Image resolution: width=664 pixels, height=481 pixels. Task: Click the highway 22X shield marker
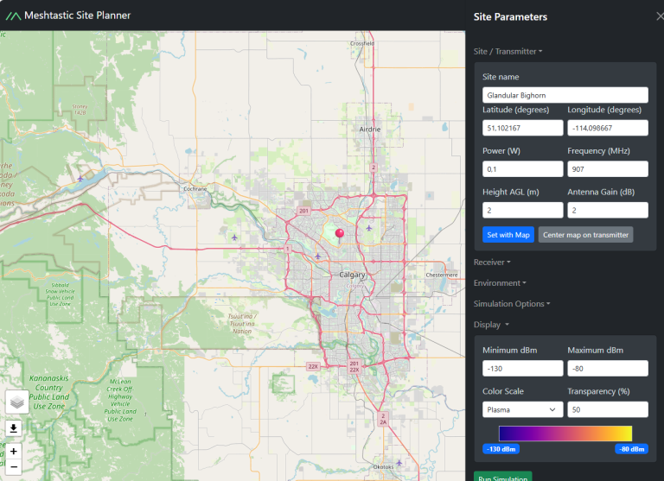coord(313,366)
